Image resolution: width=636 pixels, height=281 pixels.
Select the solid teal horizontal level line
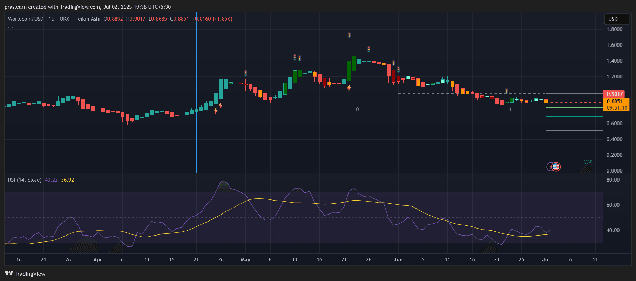click(574, 117)
